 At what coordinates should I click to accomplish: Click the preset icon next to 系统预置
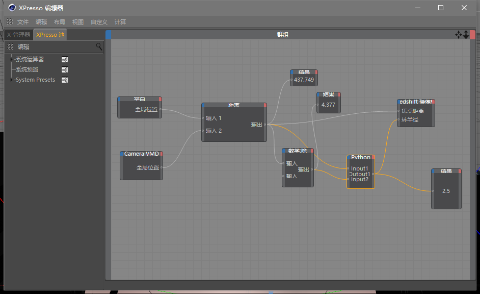tap(65, 69)
